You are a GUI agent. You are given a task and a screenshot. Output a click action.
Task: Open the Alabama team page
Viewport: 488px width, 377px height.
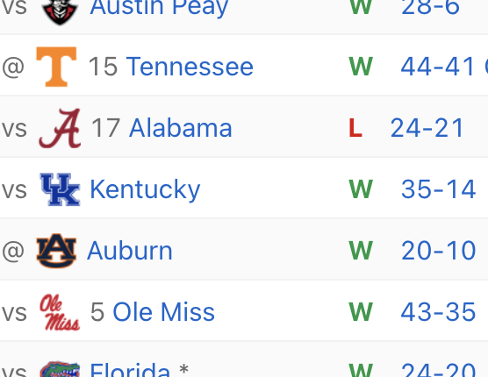[181, 128]
